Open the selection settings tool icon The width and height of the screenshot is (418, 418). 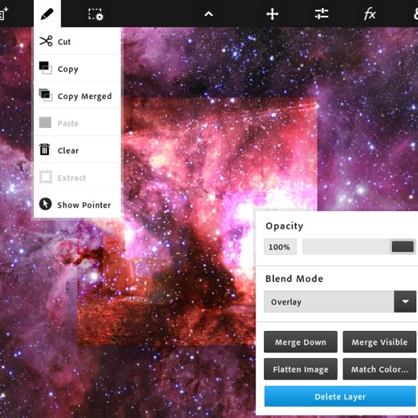(x=96, y=14)
